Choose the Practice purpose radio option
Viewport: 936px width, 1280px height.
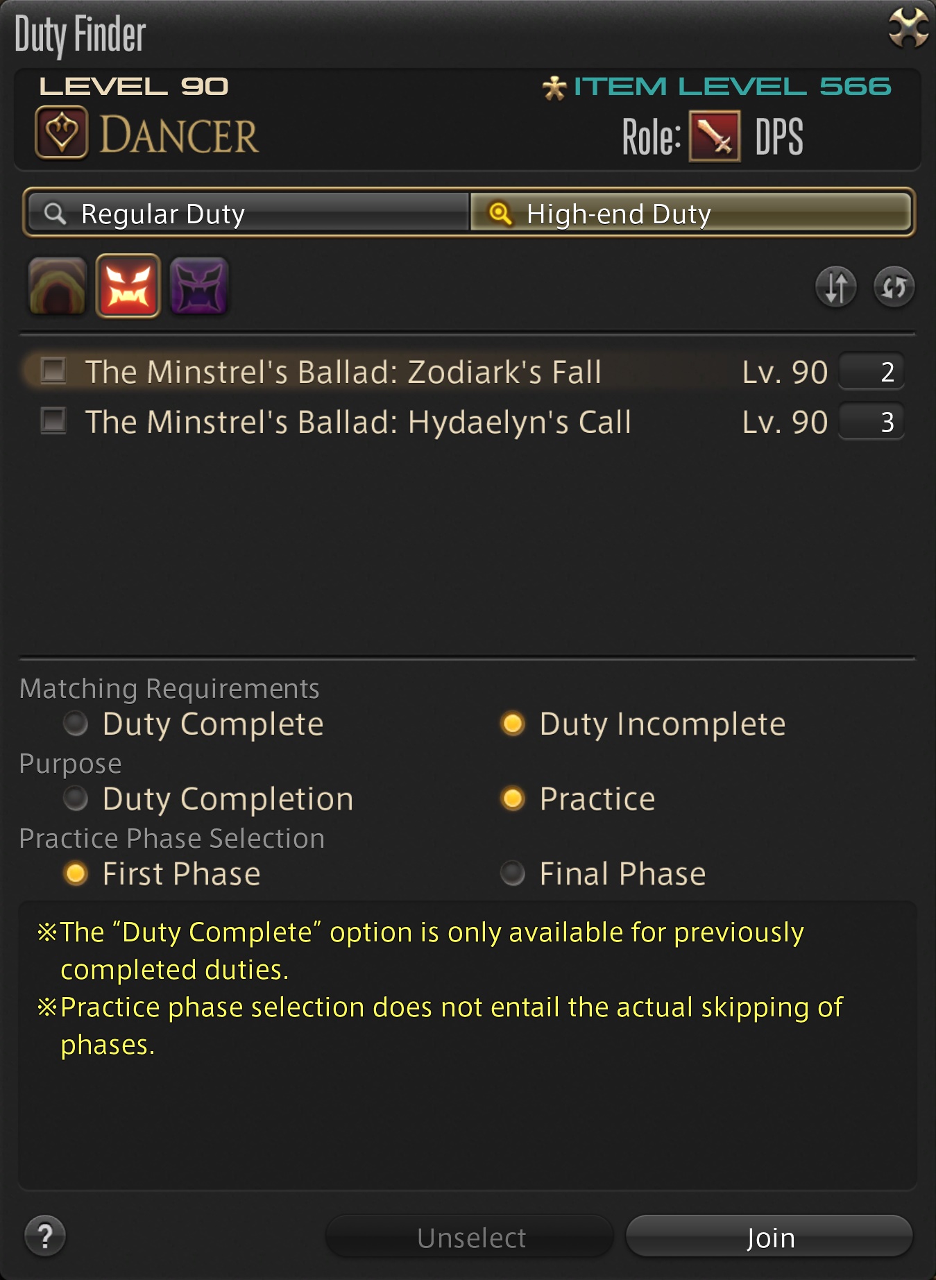coord(513,799)
